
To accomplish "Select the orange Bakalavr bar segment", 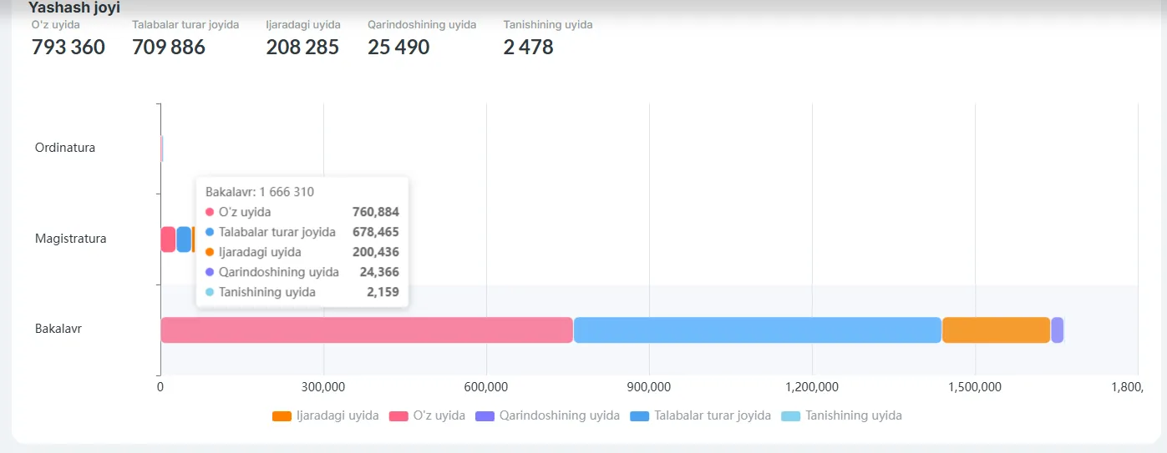I will (996, 330).
